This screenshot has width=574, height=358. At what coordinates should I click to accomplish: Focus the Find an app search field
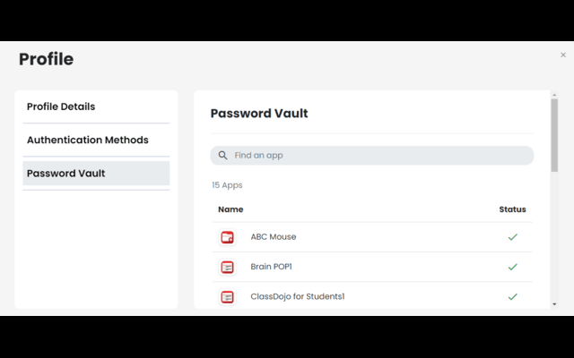pyautogui.click(x=372, y=155)
